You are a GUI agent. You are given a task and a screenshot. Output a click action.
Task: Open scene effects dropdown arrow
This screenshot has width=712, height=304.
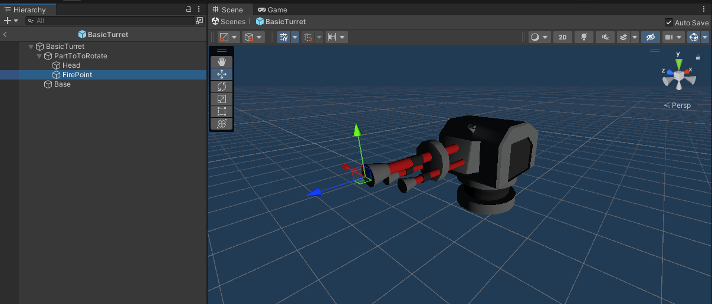(x=635, y=37)
